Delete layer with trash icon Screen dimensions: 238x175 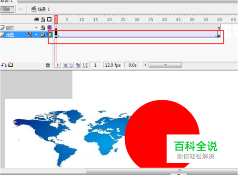[48, 65]
